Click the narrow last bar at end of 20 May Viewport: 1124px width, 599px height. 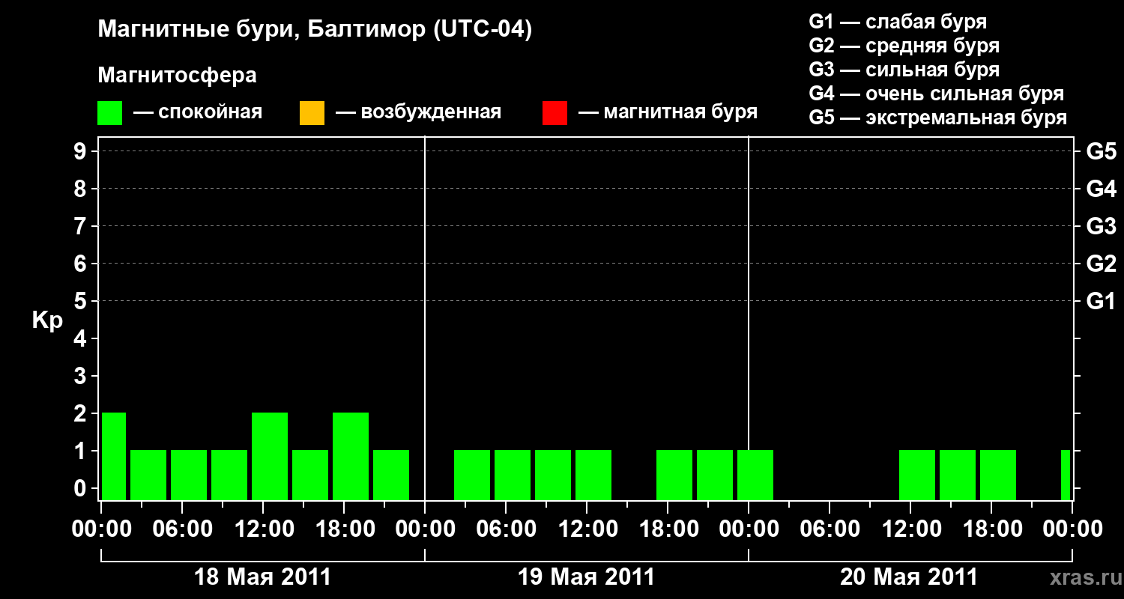(1066, 475)
